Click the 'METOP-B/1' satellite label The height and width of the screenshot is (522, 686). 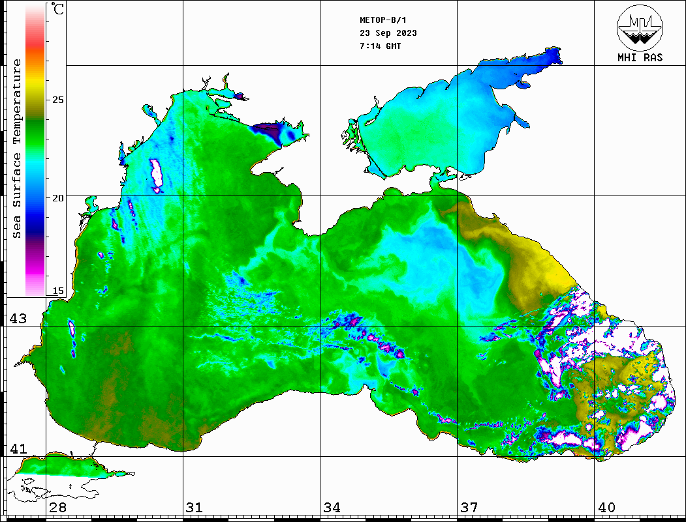pos(383,20)
